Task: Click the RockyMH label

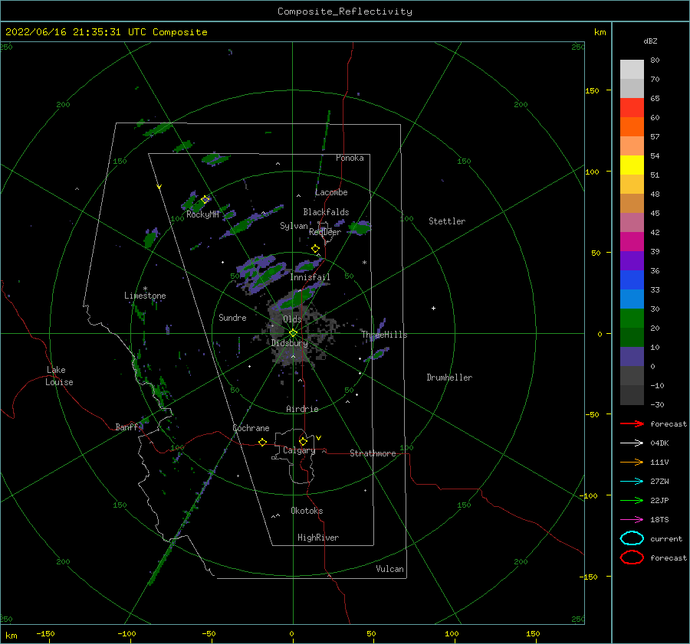Action: pos(203,214)
